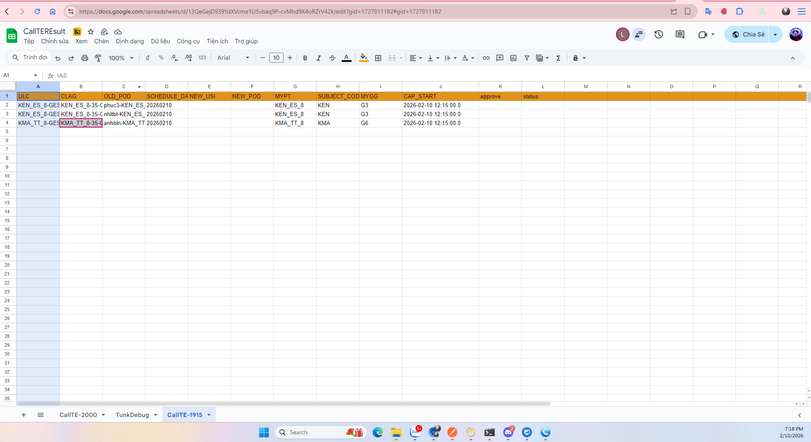Undo the last action
This screenshot has width=811, height=442.
click(x=58, y=58)
